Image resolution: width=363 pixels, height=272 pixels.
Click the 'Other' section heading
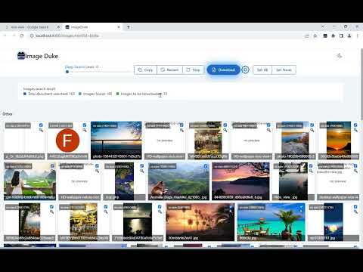point(8,114)
